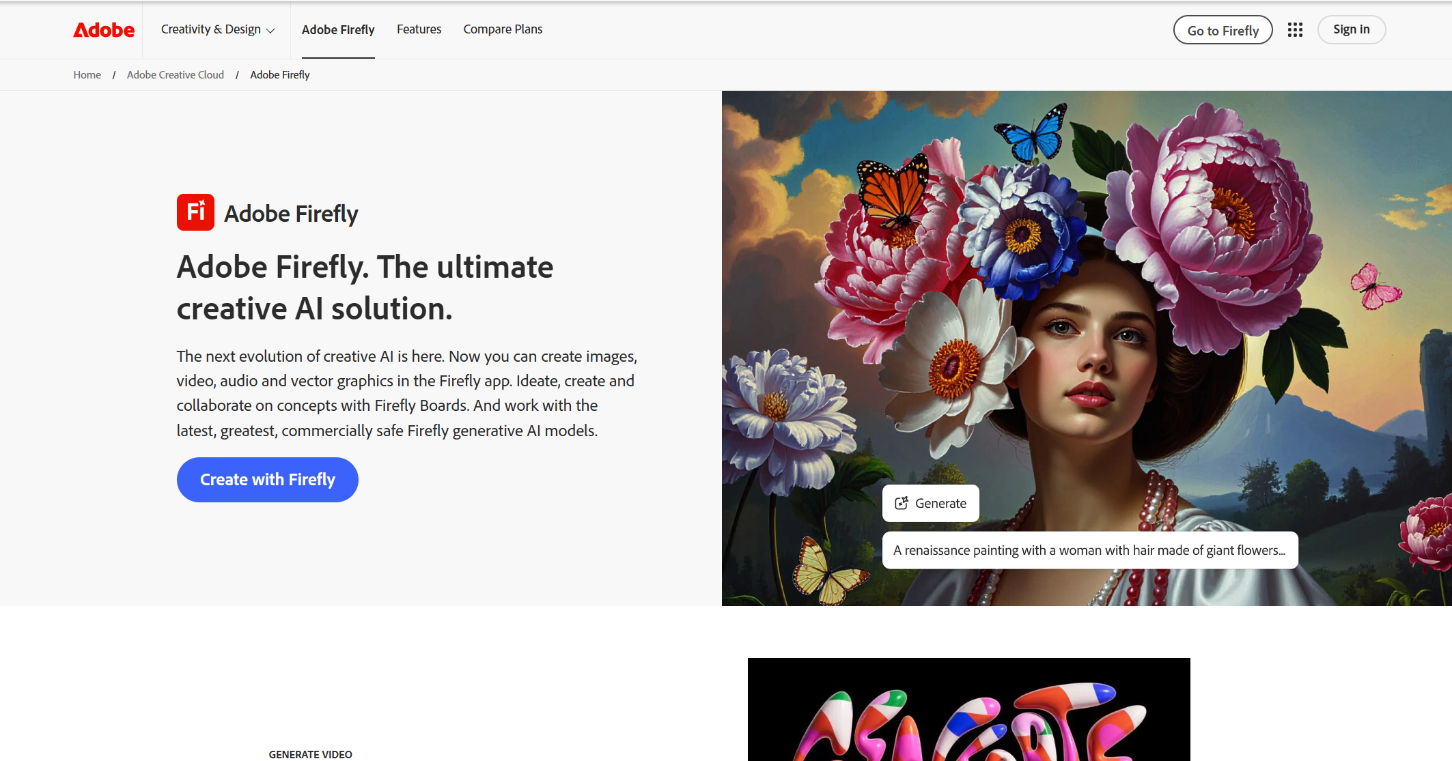Click the Adobe Firefly product title text

tap(291, 214)
